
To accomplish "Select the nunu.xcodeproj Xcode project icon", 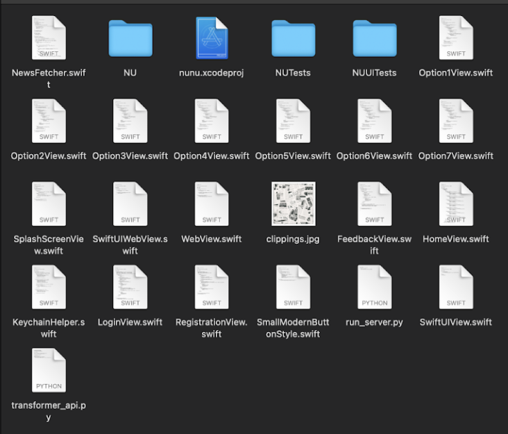I will (x=212, y=38).
